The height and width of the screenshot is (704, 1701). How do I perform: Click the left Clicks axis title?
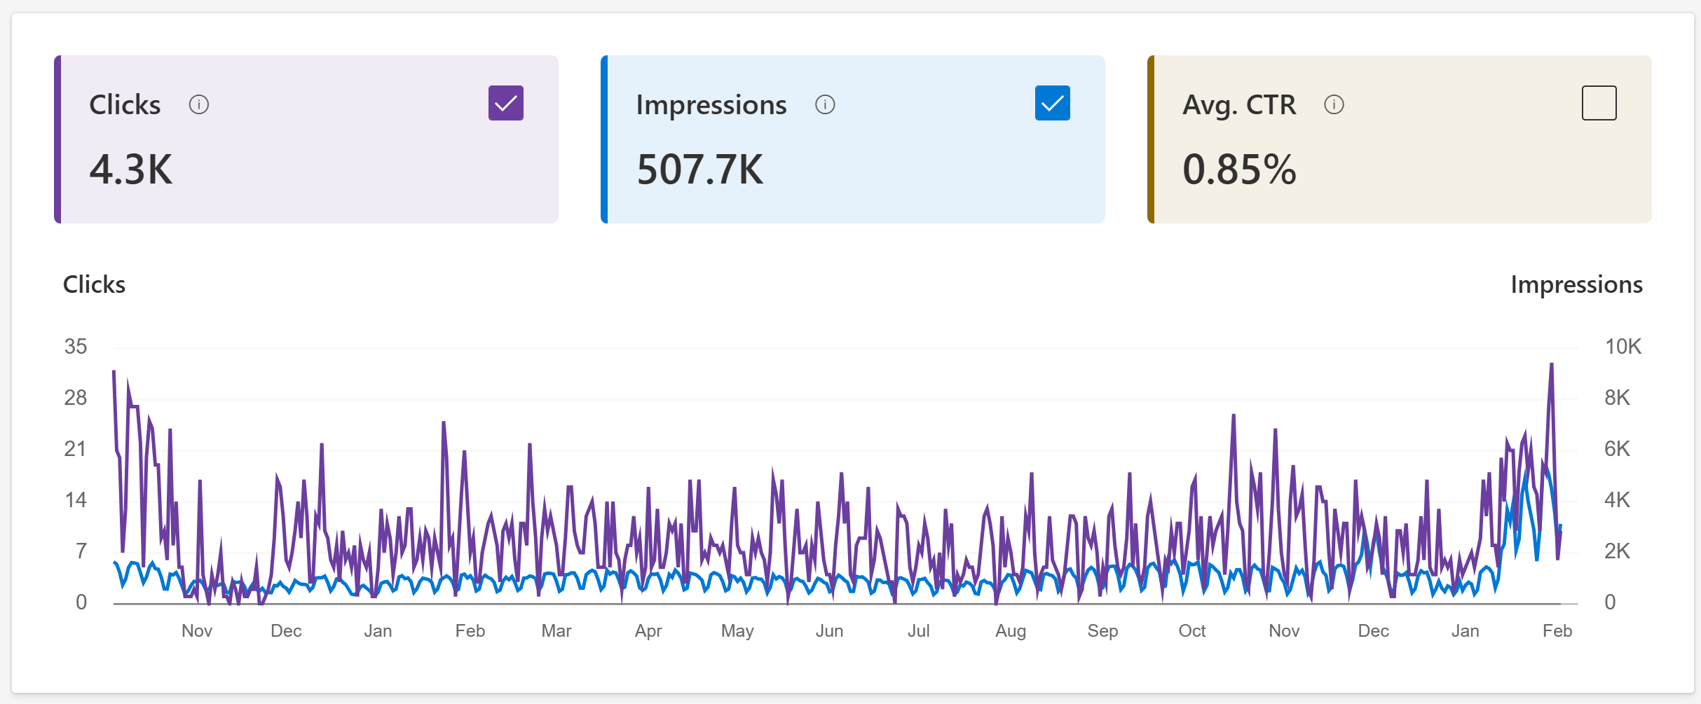coord(94,284)
